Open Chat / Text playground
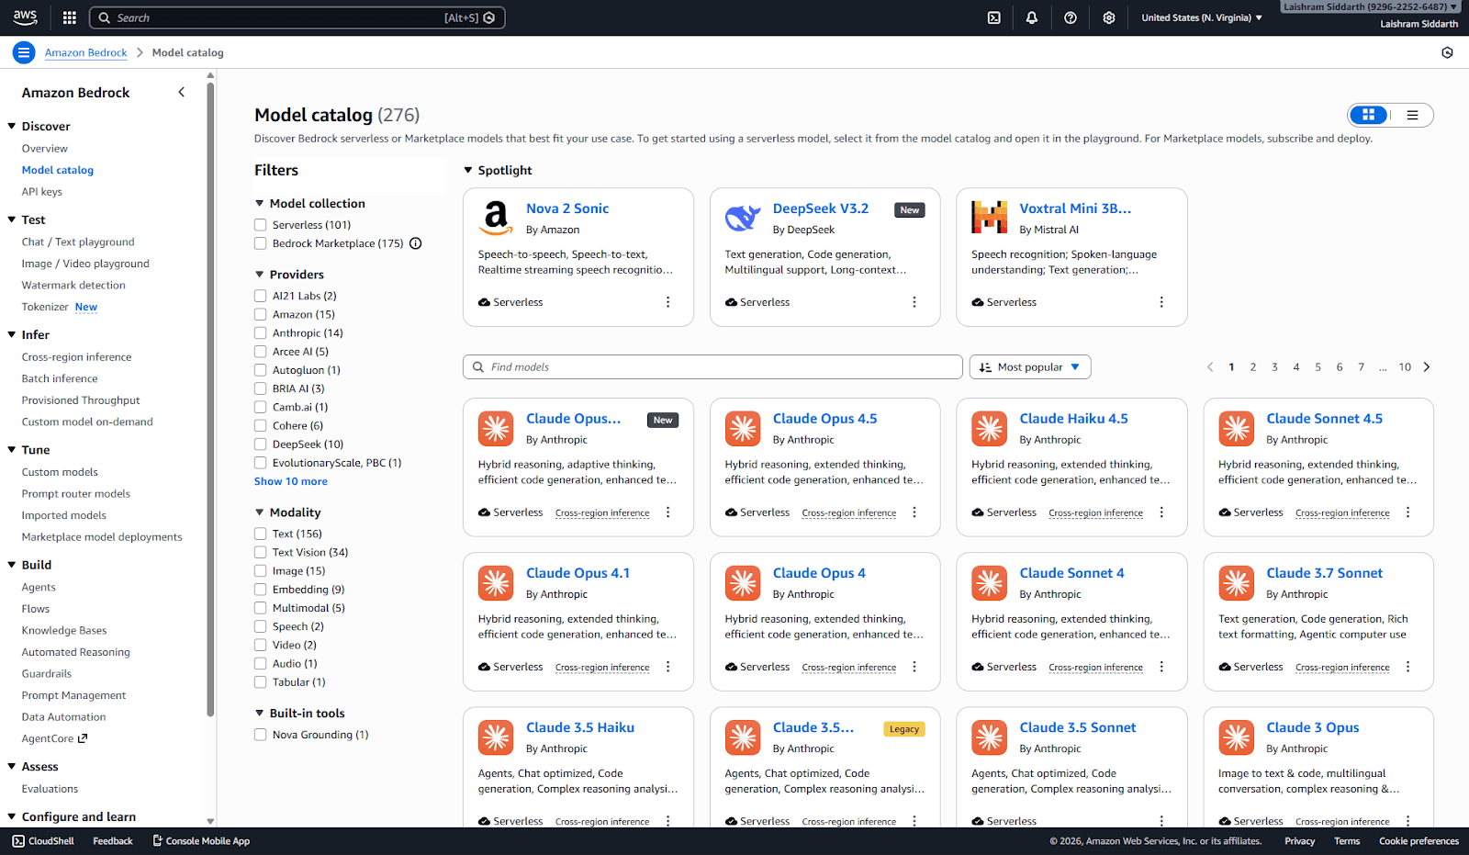 (x=78, y=242)
